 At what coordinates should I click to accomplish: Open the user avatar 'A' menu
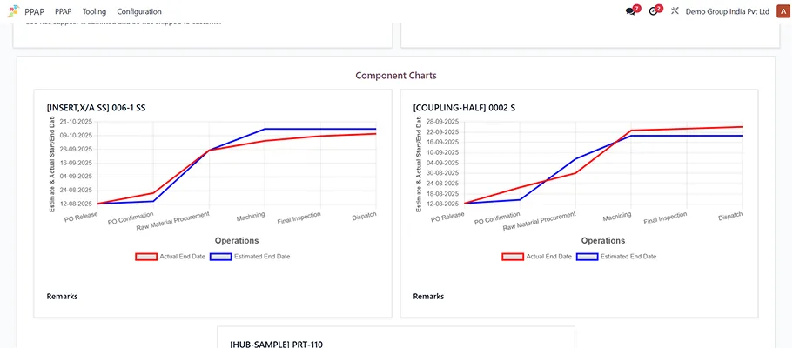[782, 11]
